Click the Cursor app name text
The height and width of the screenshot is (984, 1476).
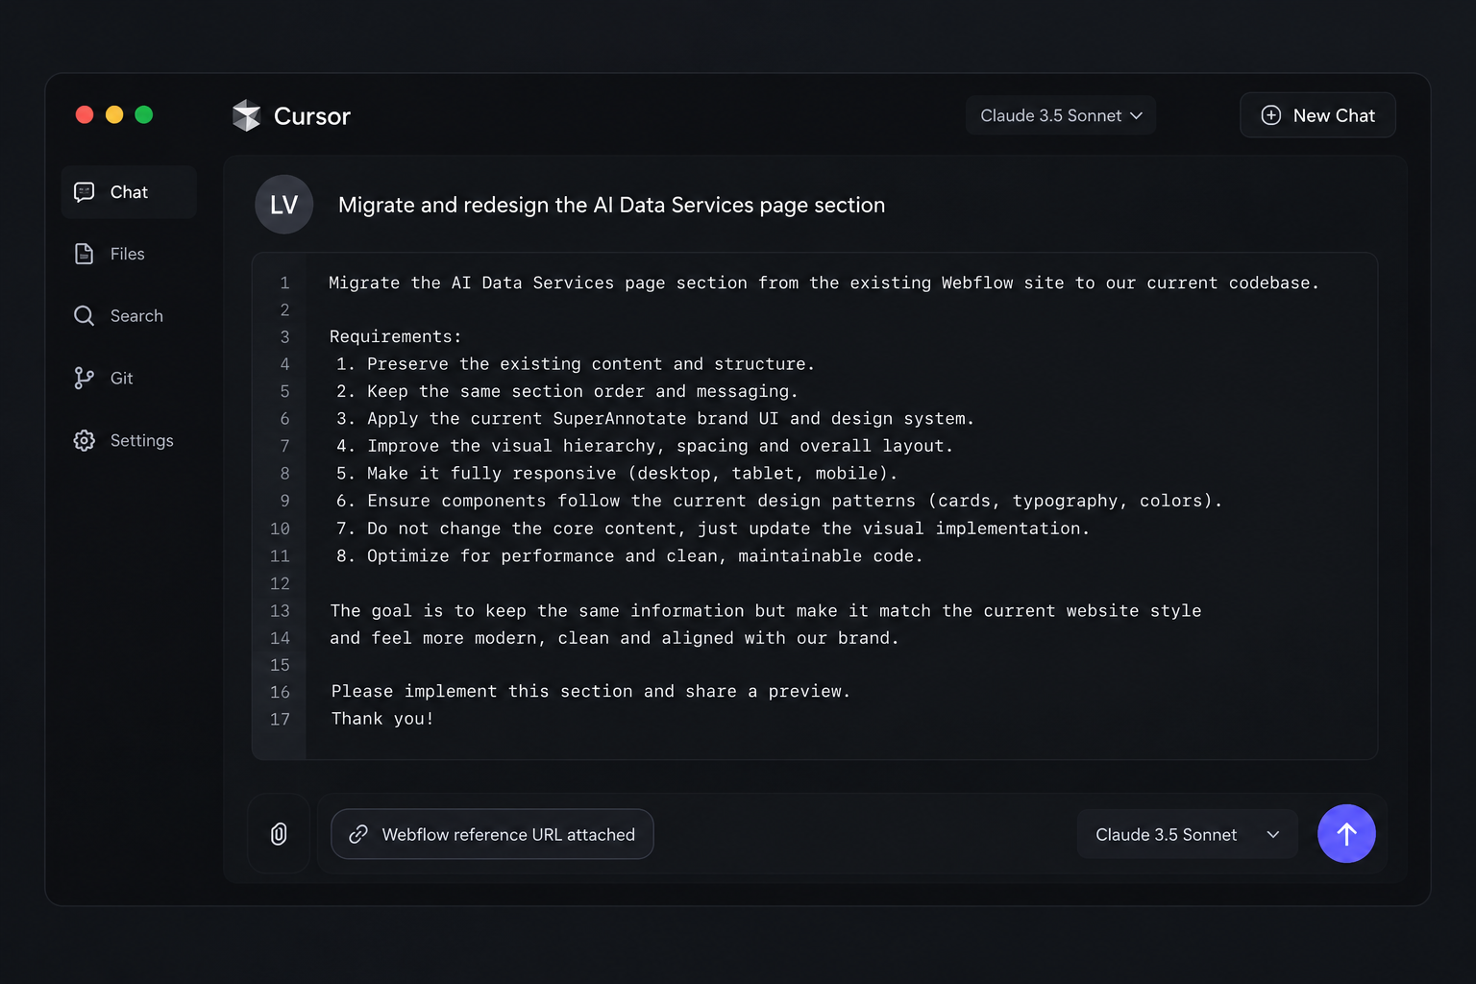pos(312,116)
